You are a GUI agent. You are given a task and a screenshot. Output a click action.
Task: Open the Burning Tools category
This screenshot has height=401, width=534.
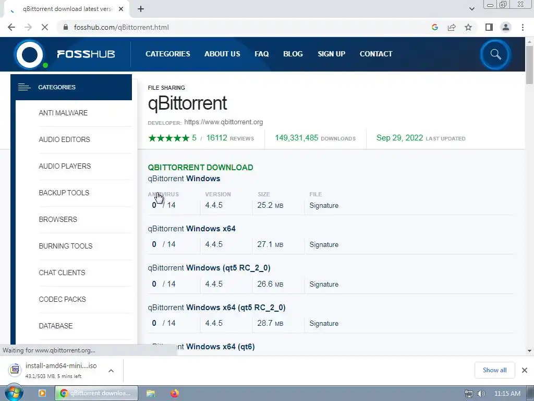pos(65,246)
